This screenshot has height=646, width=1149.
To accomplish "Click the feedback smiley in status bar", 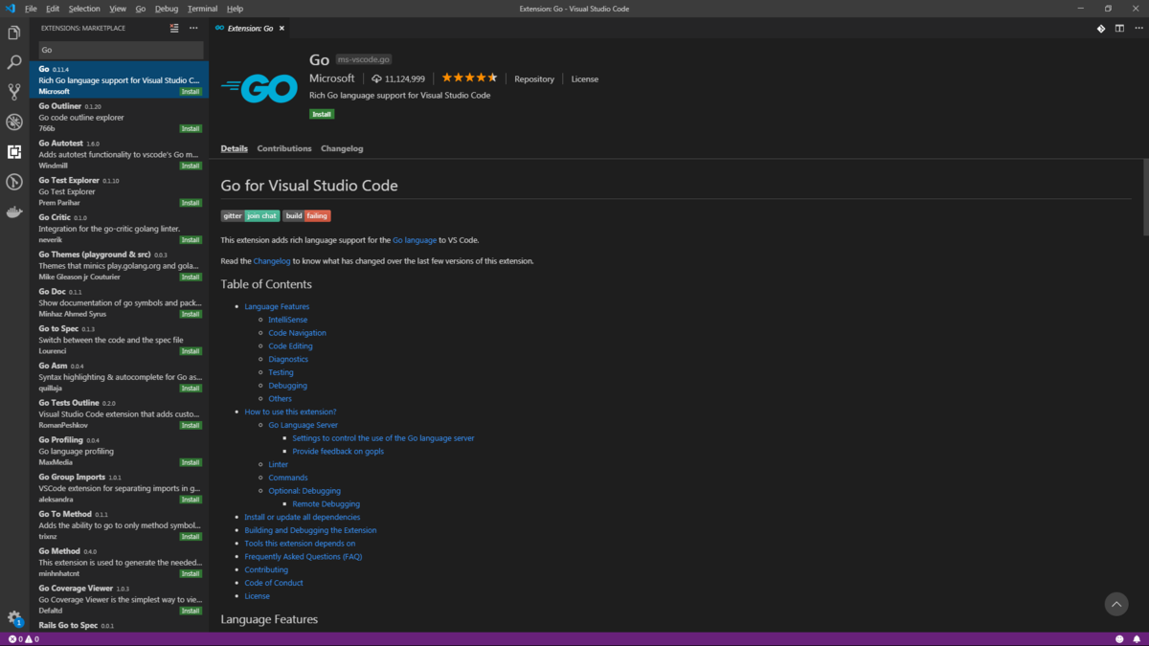I will pos(1119,639).
